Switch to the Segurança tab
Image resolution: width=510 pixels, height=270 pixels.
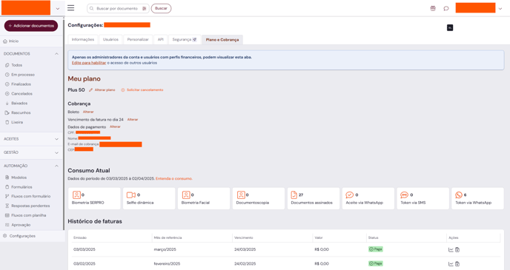pos(185,40)
